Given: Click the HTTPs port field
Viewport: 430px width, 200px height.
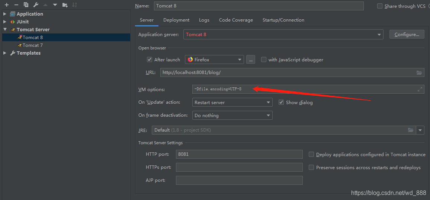Looking at the screenshot, I should coord(239,167).
